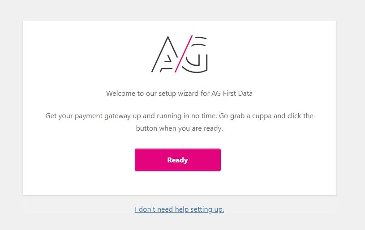
Task: Click the AG logo at the top
Action: pos(180,54)
